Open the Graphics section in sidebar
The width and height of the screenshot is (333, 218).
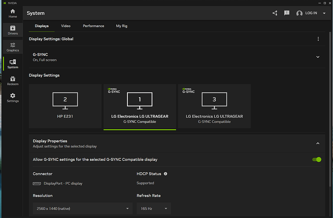[13, 47]
